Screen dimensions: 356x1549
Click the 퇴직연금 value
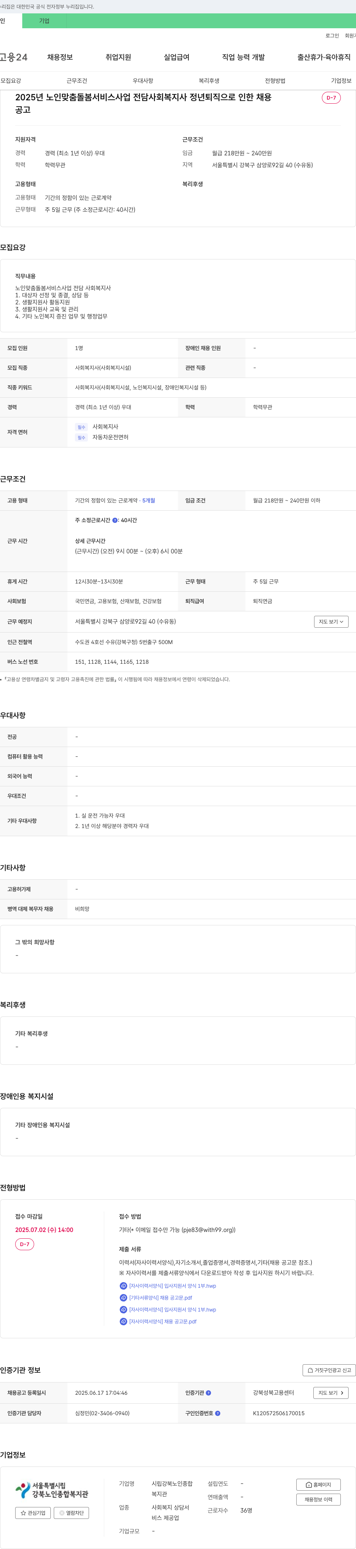(262, 601)
